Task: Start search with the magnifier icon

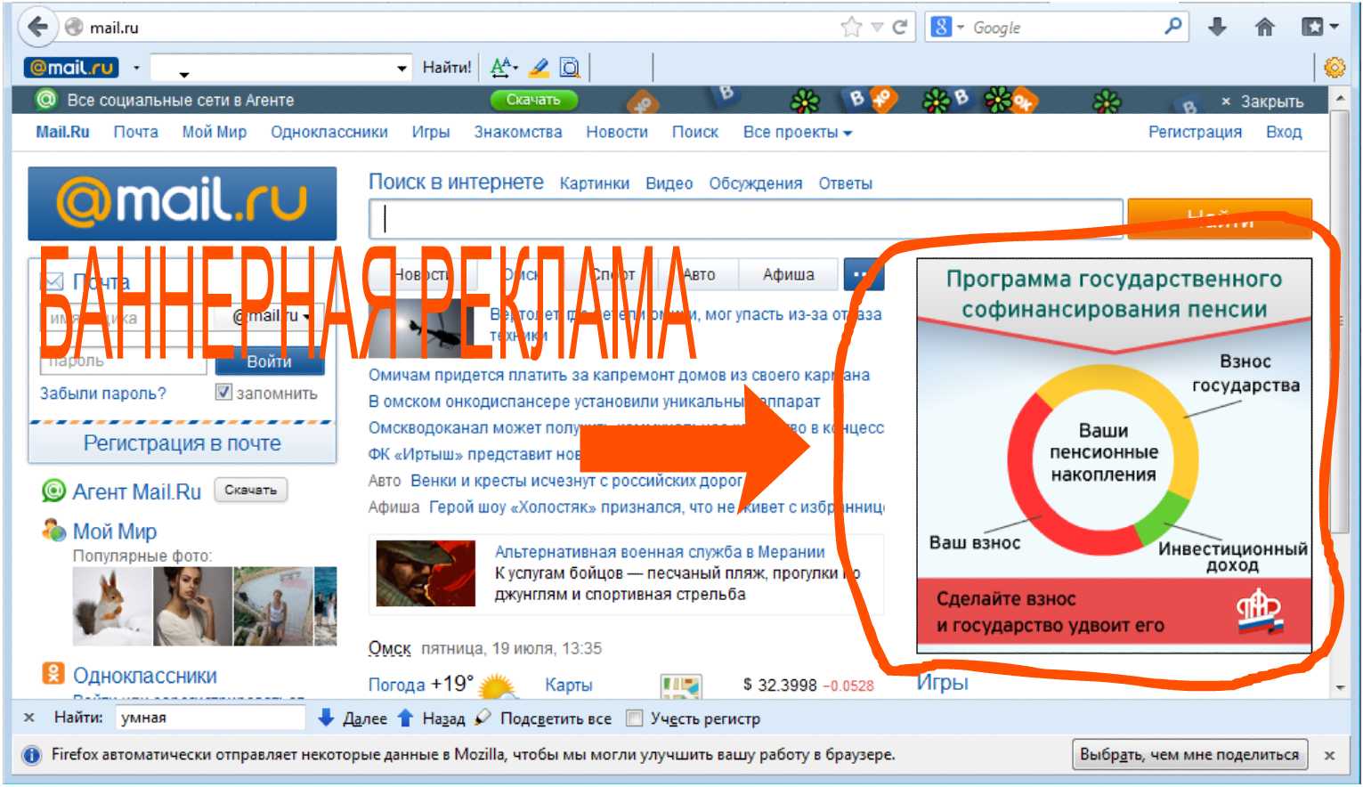Action: pos(1173,27)
